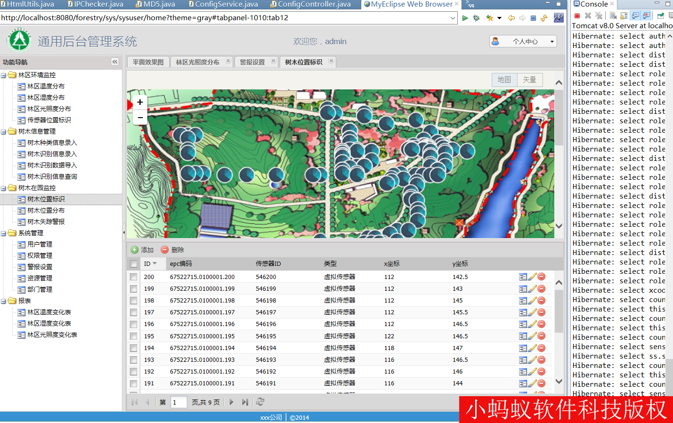Open the 个人中心 dropdown menu
Screen dimensions: 673x423
click(x=523, y=41)
